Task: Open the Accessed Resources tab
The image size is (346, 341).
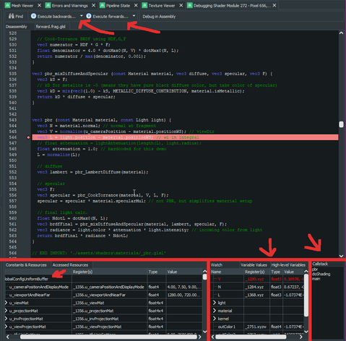Action: [70, 265]
